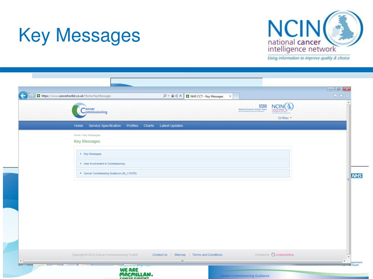Open the Sitemap footer link
The image size is (373, 279).
[x=180, y=255]
